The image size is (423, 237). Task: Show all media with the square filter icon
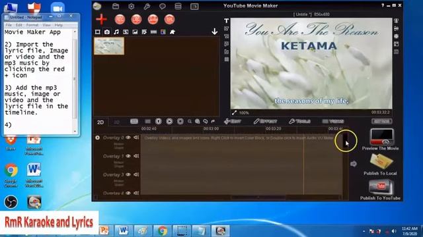[98, 32]
